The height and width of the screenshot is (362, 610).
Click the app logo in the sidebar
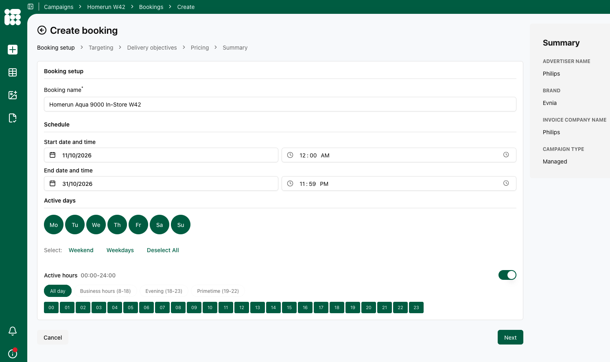coord(13,17)
